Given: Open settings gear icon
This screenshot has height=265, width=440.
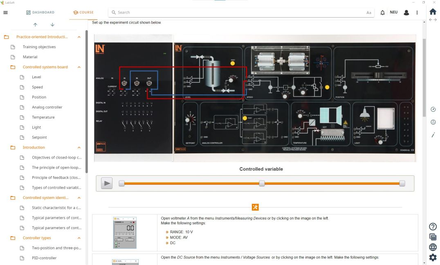Looking at the screenshot, I should click(433, 258).
